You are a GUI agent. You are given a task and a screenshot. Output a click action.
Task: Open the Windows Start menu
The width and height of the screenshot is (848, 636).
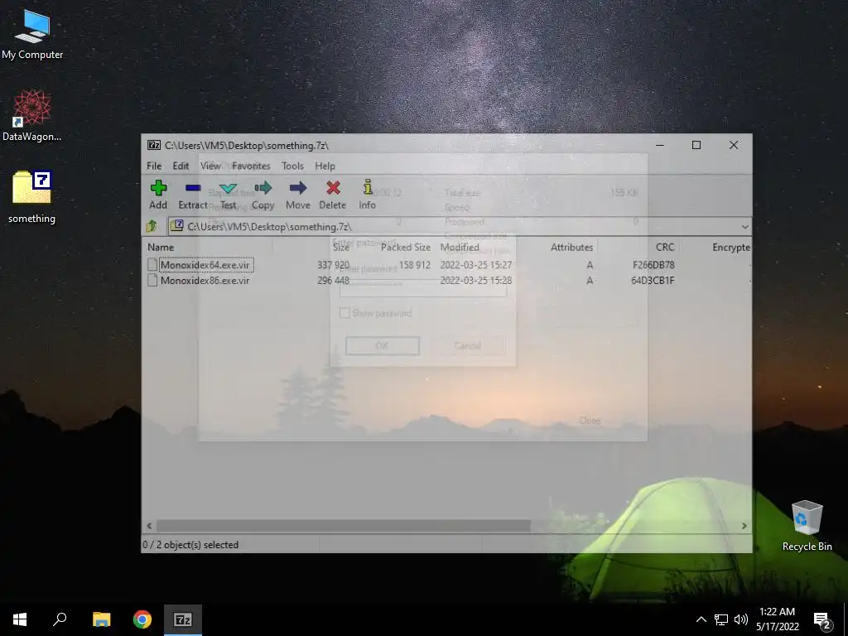tap(20, 619)
